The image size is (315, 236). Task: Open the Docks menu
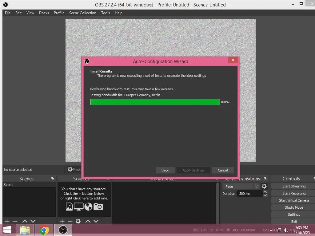(x=44, y=13)
